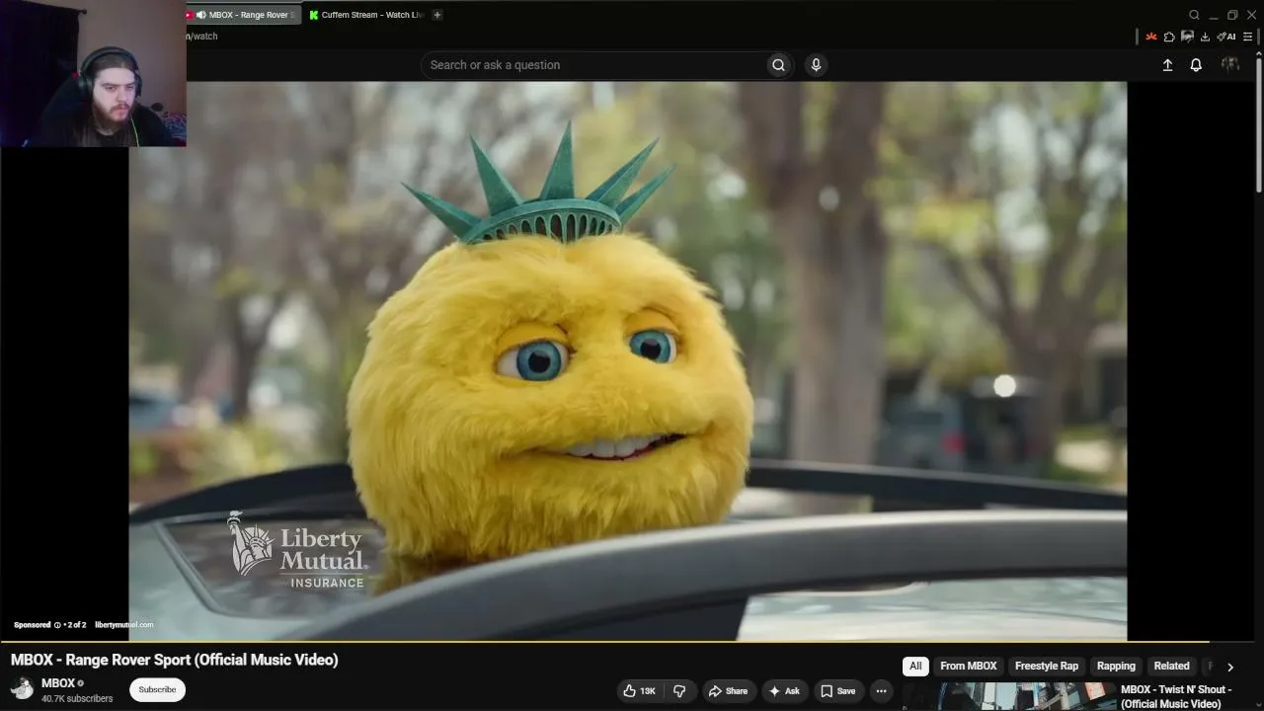Like the video with thumbs-up 13K
The height and width of the screenshot is (711, 1264).
click(x=639, y=691)
